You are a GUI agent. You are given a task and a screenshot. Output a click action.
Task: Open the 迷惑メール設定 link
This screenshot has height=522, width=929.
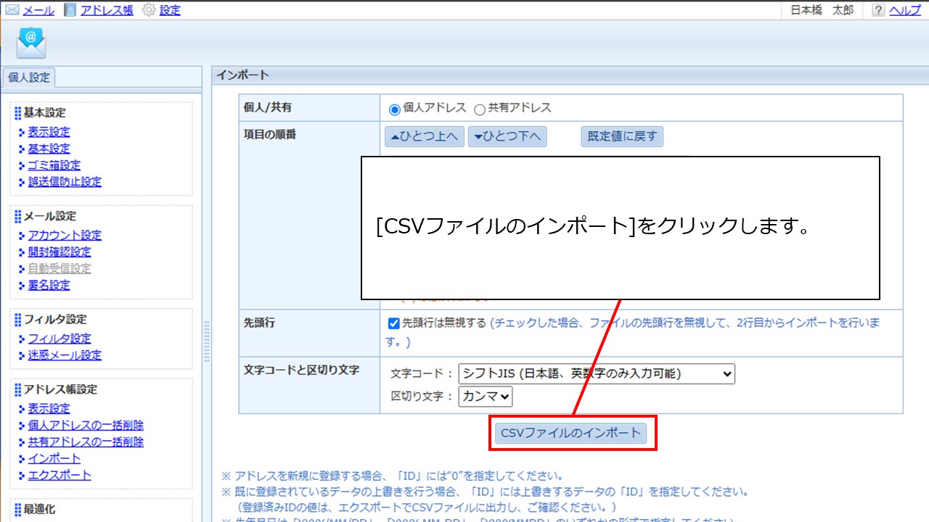65,355
